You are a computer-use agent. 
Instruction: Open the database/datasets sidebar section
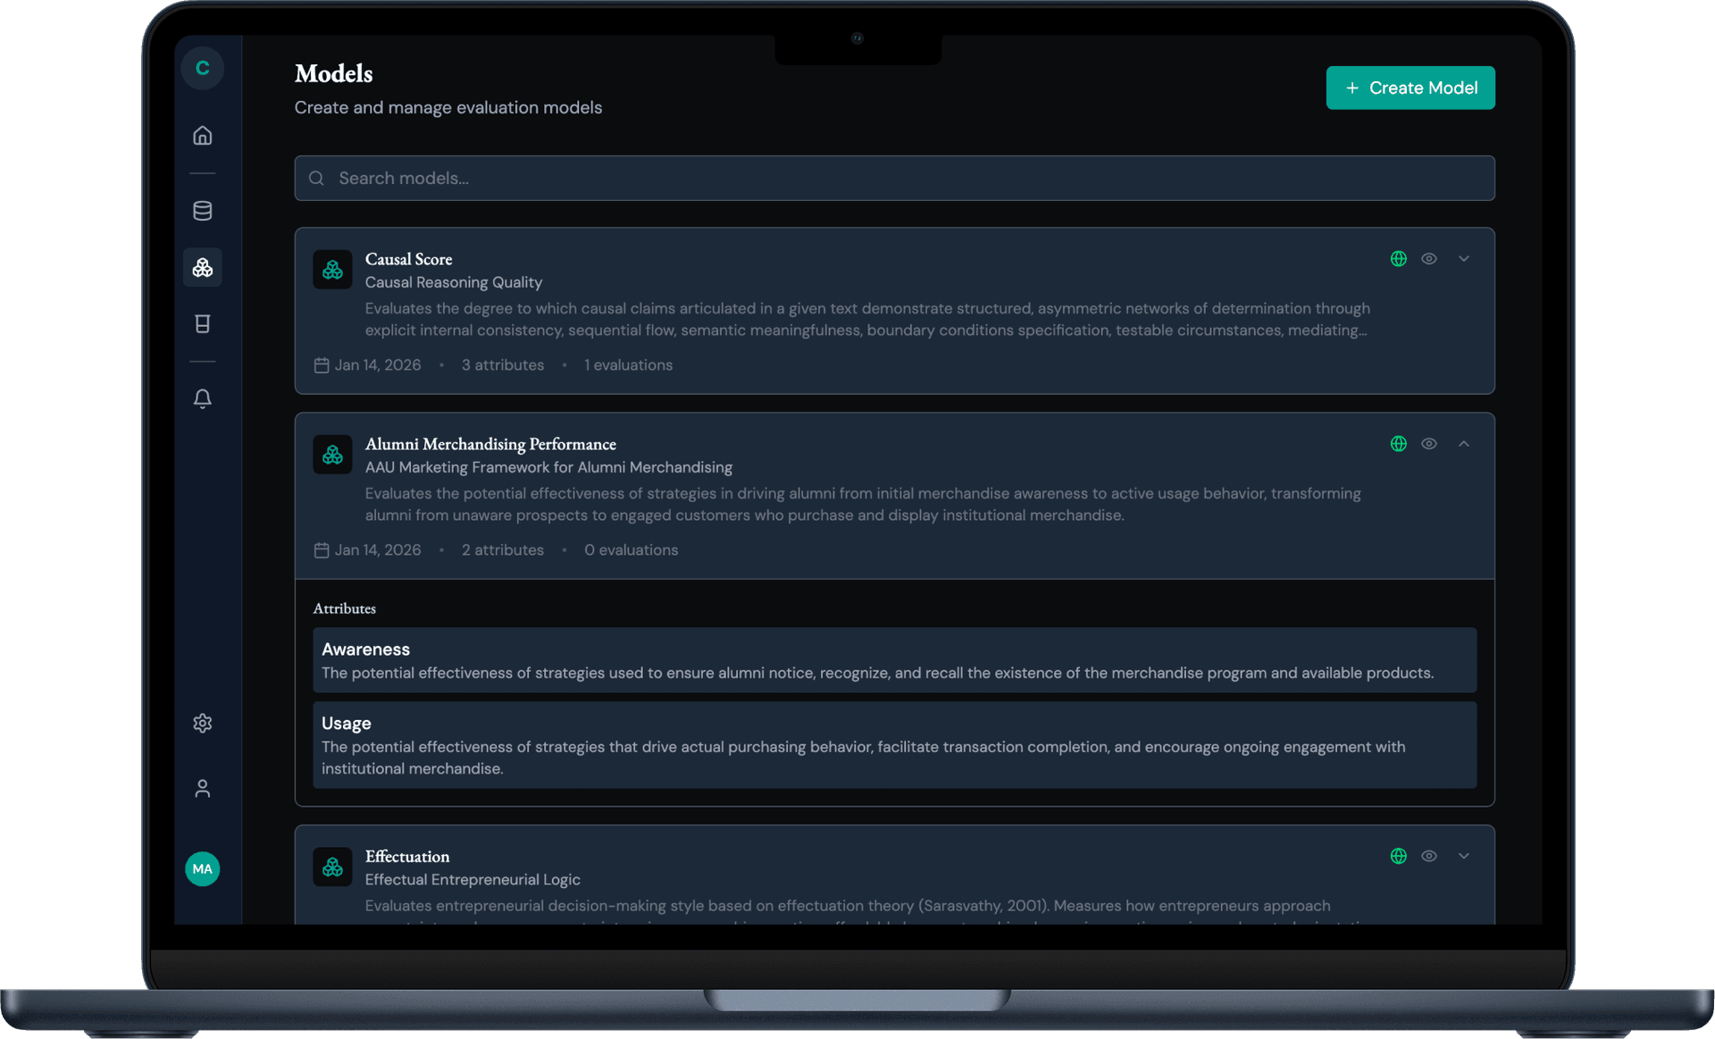[x=202, y=211]
